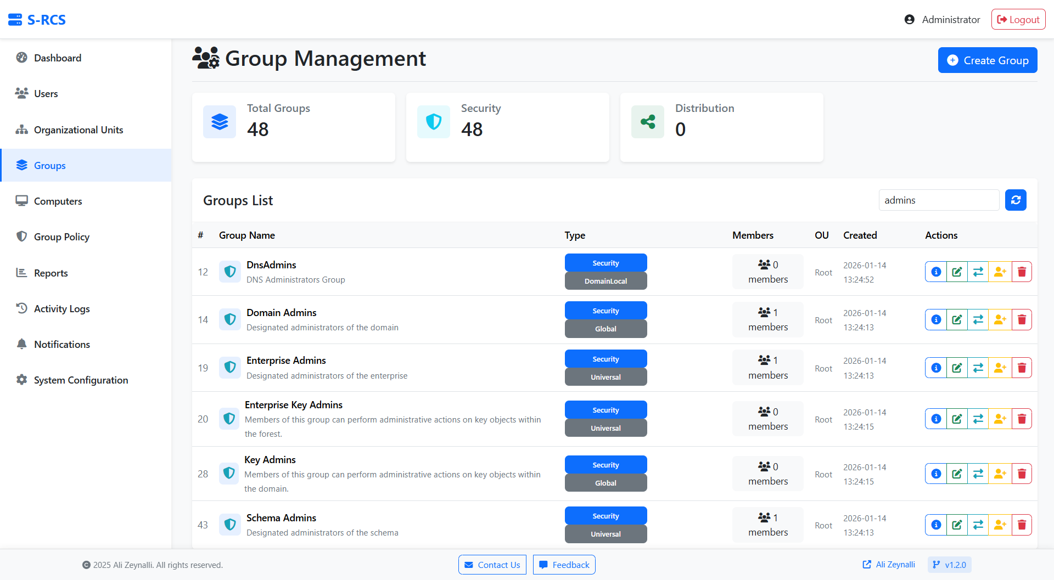Open System Configuration settings

pos(80,380)
